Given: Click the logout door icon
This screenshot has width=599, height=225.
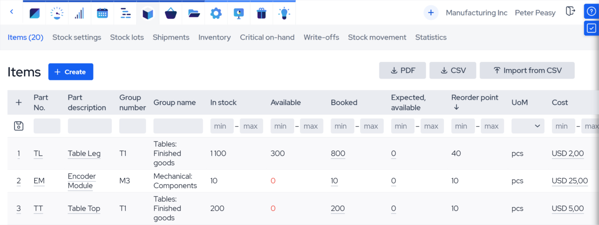Looking at the screenshot, I should (570, 12).
